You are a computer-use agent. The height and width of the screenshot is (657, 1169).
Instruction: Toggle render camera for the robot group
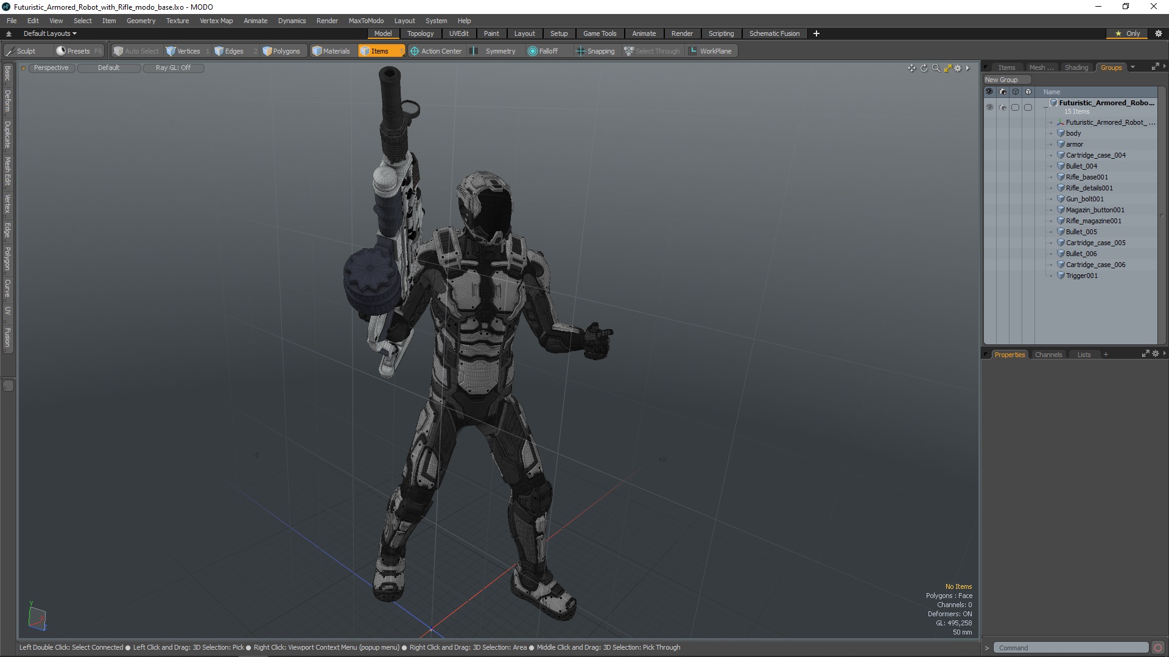(1003, 107)
